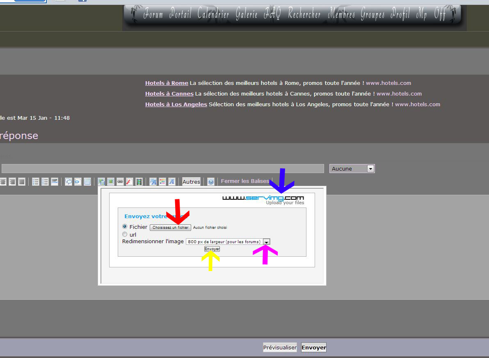
Task: Insert a numbered list
Action: tap(45, 182)
